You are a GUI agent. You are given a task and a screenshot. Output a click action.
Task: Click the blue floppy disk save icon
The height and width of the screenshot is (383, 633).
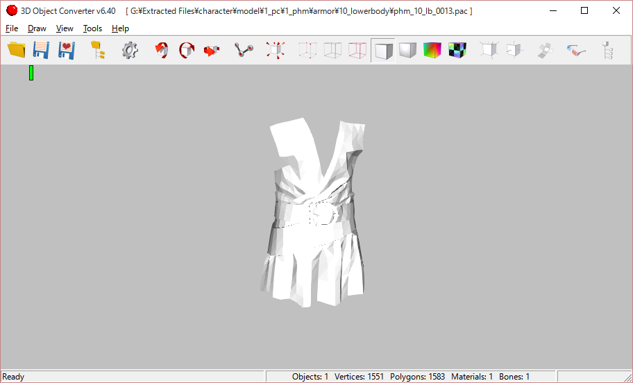click(41, 50)
